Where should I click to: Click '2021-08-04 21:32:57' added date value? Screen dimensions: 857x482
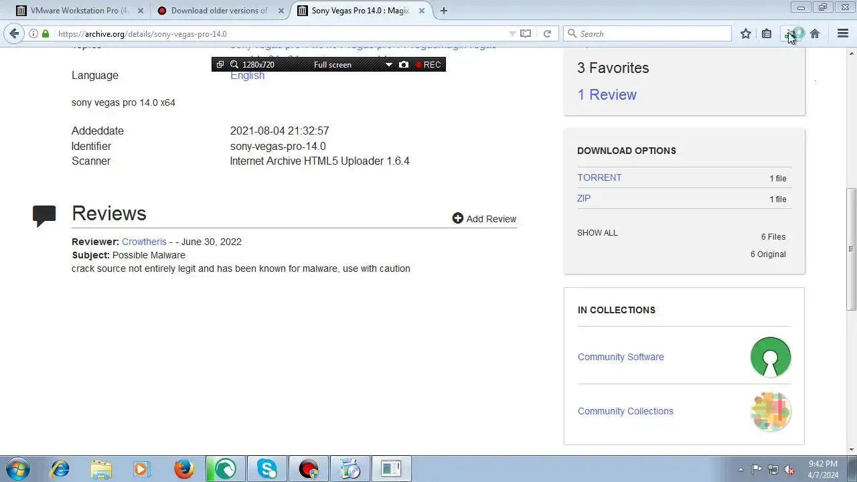(279, 131)
